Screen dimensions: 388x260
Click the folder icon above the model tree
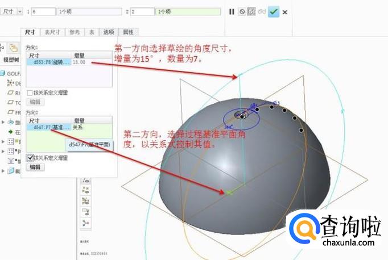(x=14, y=48)
